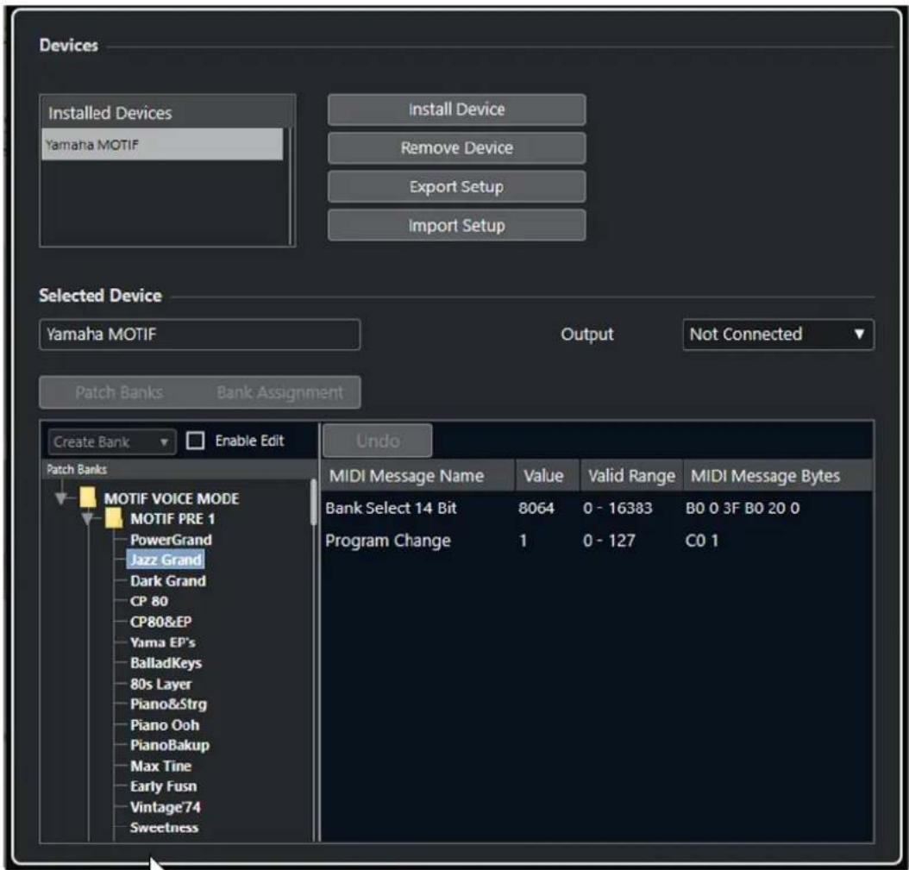This screenshot has height=870, width=909.
Task: Select the Yama EP's patch
Action: pyautogui.click(x=162, y=642)
